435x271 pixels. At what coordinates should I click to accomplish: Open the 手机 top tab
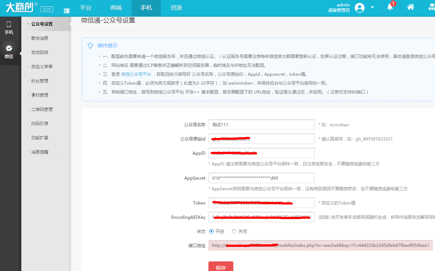146,8
